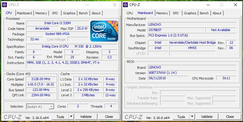
Task: Click Tools button in the left window
Action: [60, 117]
